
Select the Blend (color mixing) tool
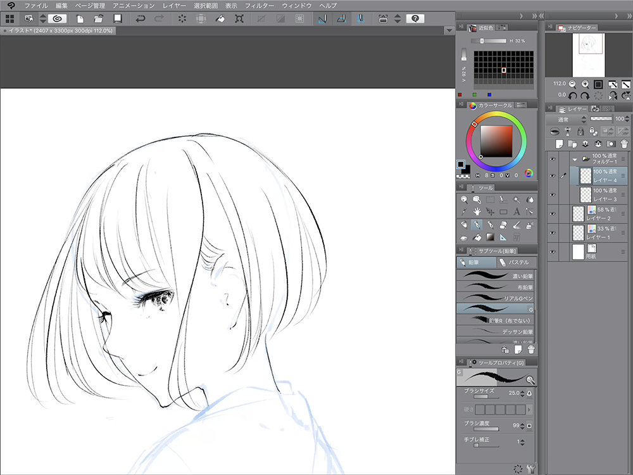pos(529,199)
